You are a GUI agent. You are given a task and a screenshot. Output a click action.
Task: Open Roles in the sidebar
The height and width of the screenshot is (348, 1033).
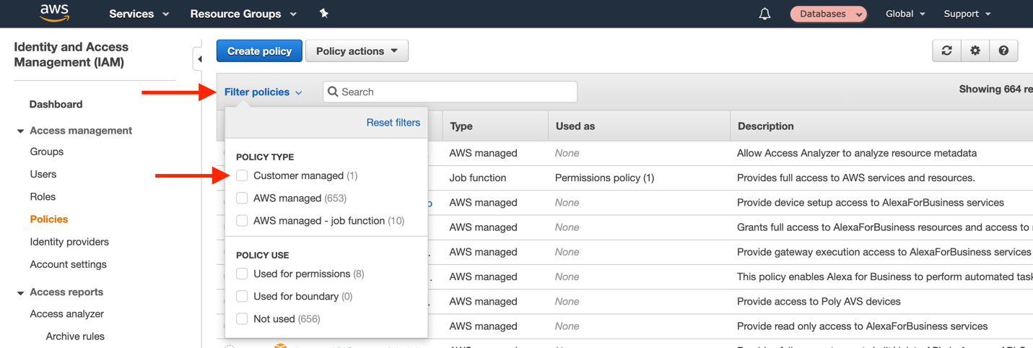[x=43, y=196]
